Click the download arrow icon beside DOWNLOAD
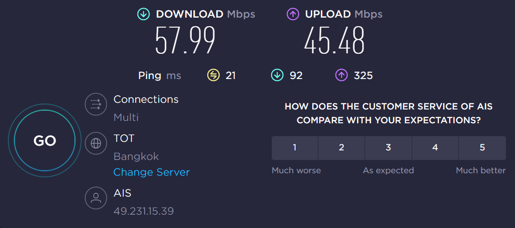515x228 pixels. click(144, 14)
